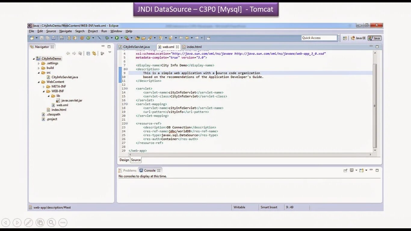Click the Debug bug icon
The height and width of the screenshot is (231, 411).
[107, 38]
